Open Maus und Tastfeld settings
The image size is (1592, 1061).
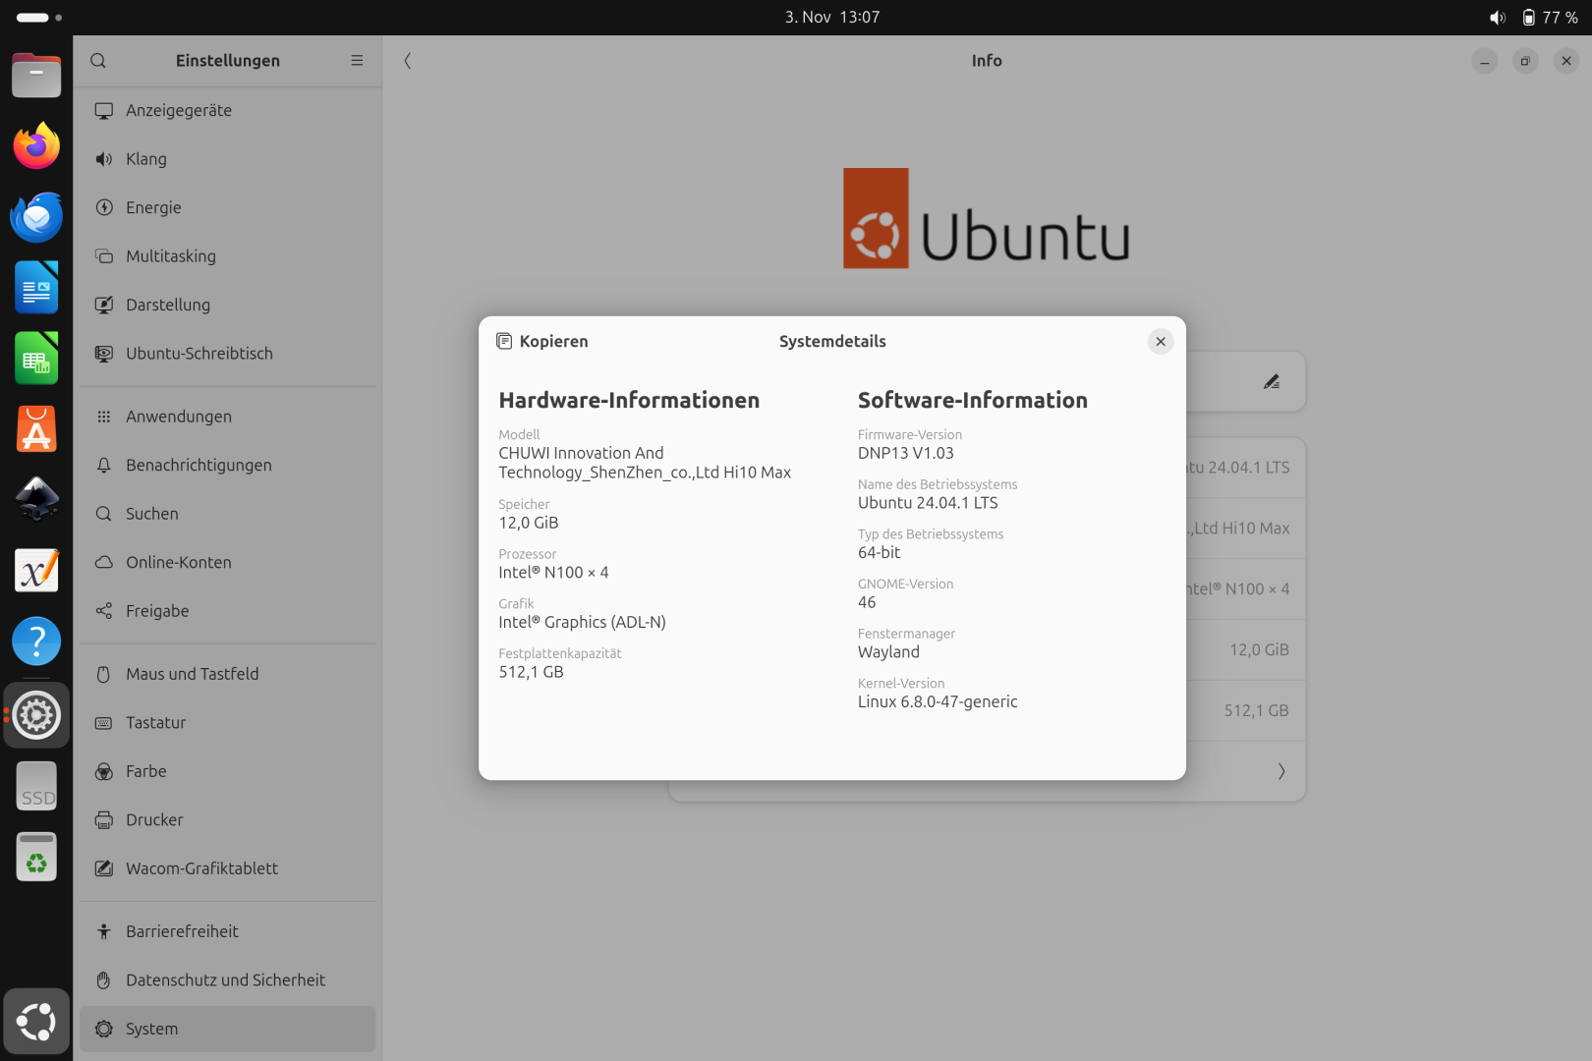coord(228,674)
